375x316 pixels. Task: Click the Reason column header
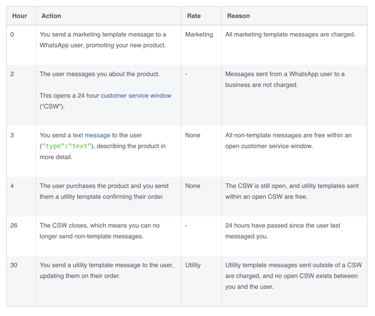click(239, 16)
